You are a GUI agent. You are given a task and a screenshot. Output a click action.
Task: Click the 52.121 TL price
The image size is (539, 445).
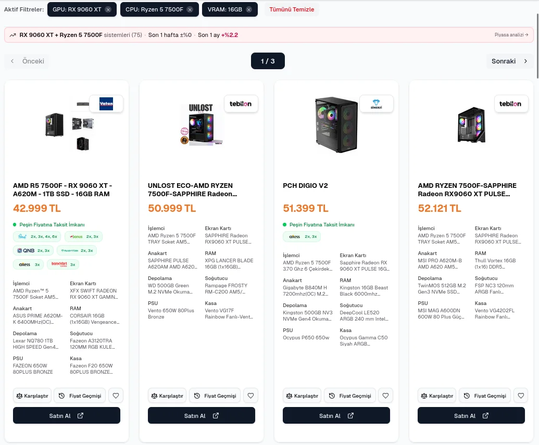coord(440,208)
